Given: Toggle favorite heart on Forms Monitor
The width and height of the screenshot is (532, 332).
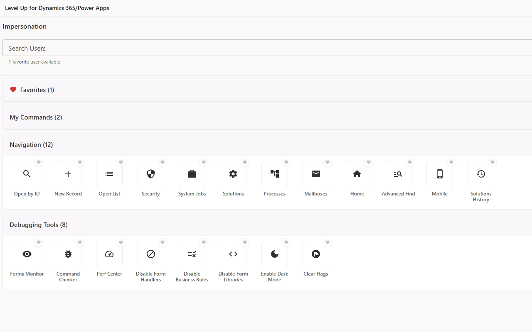Looking at the screenshot, I should 39,242.
